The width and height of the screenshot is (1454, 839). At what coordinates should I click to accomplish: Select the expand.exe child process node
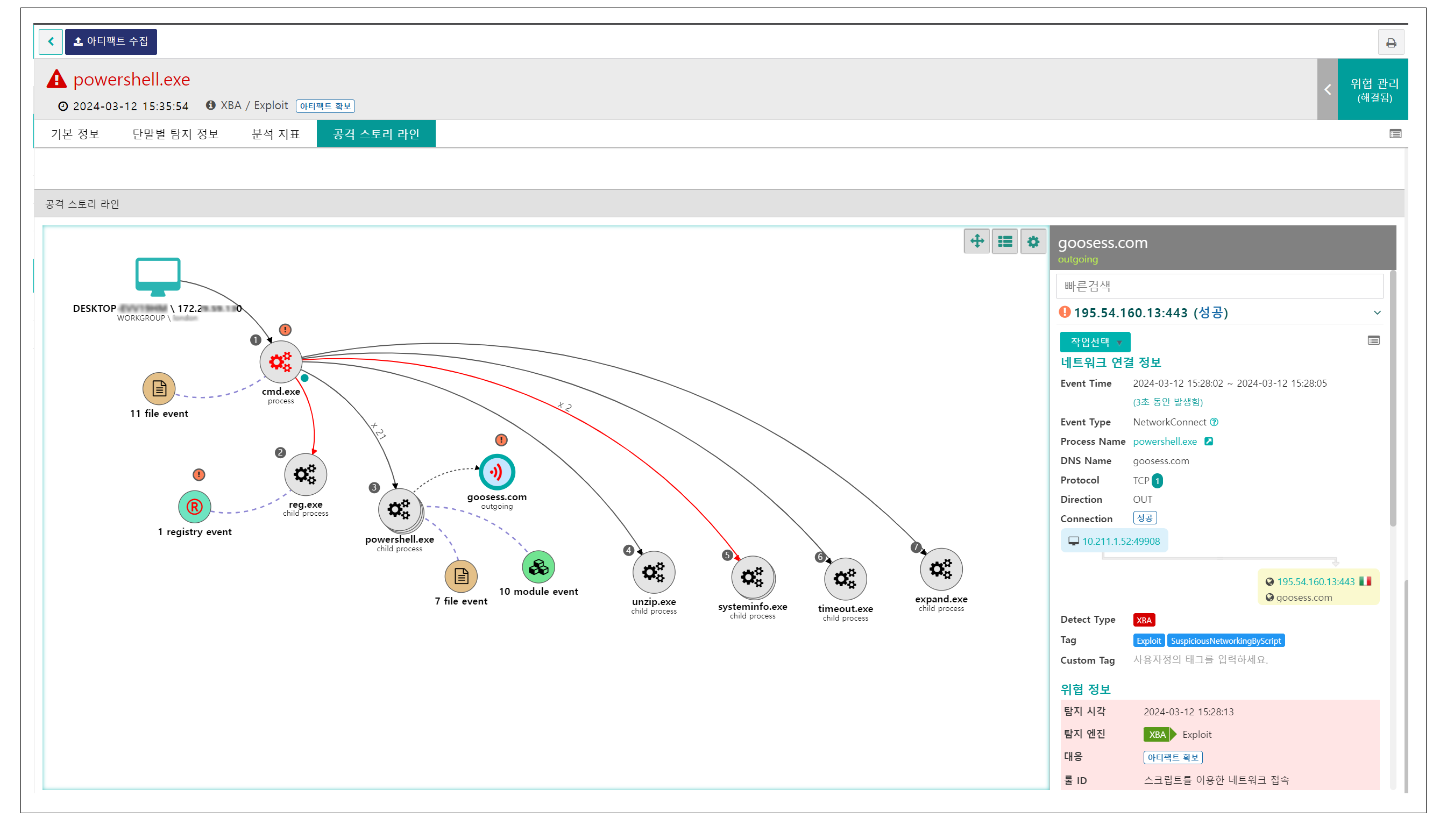(941, 570)
